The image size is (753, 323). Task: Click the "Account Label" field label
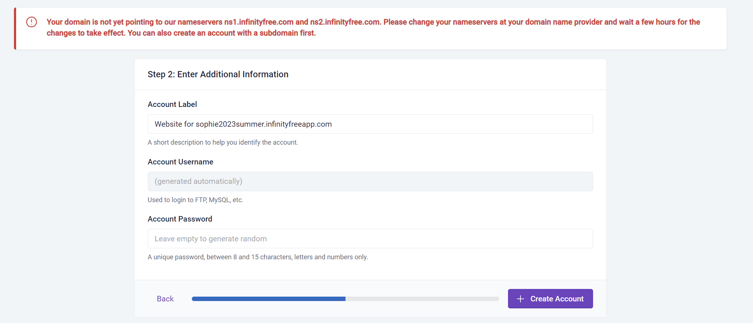[x=172, y=104]
